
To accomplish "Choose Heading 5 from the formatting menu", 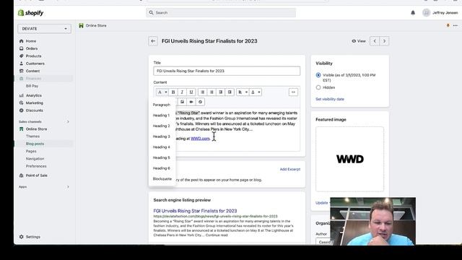I will pyautogui.click(x=162, y=157).
